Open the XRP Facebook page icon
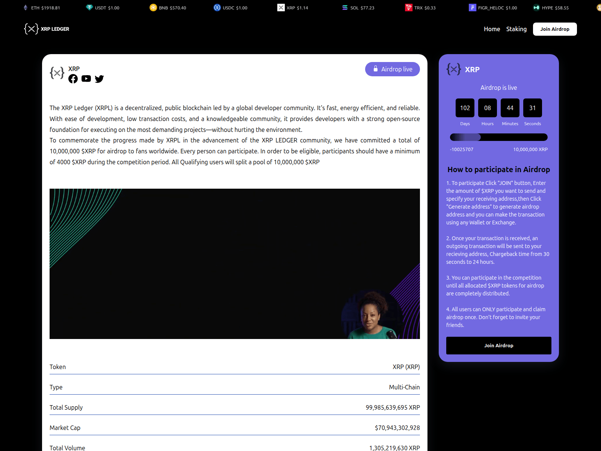Viewport: 601px width, 451px height. [x=73, y=79]
